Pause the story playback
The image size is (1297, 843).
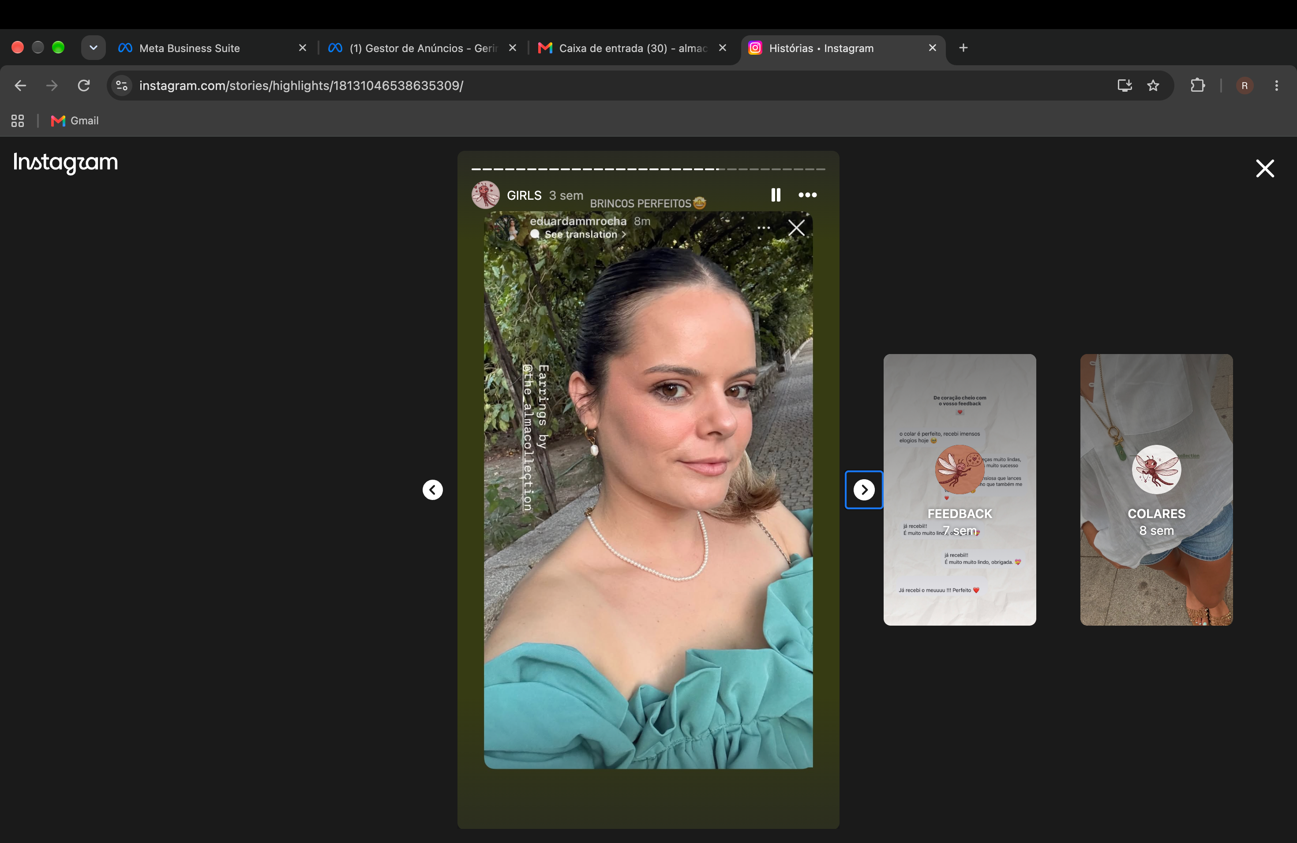click(x=776, y=195)
